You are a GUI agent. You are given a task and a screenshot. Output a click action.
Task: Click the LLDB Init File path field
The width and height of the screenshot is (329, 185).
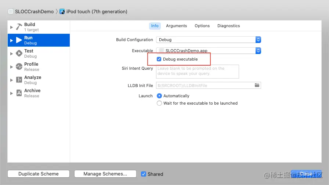(209, 86)
